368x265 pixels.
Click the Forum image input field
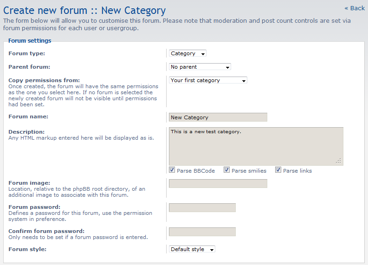point(218,184)
